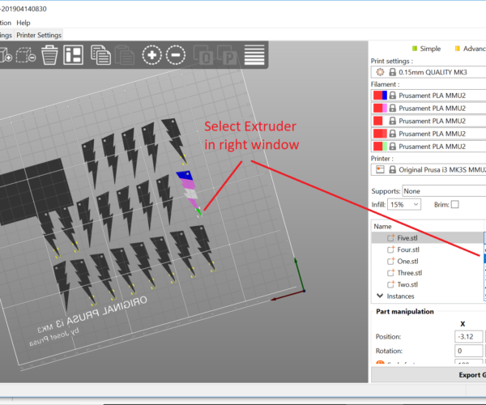This screenshot has width=486, height=405.
Task: Click the object icon next to One.stl
Action: pyautogui.click(x=390, y=261)
